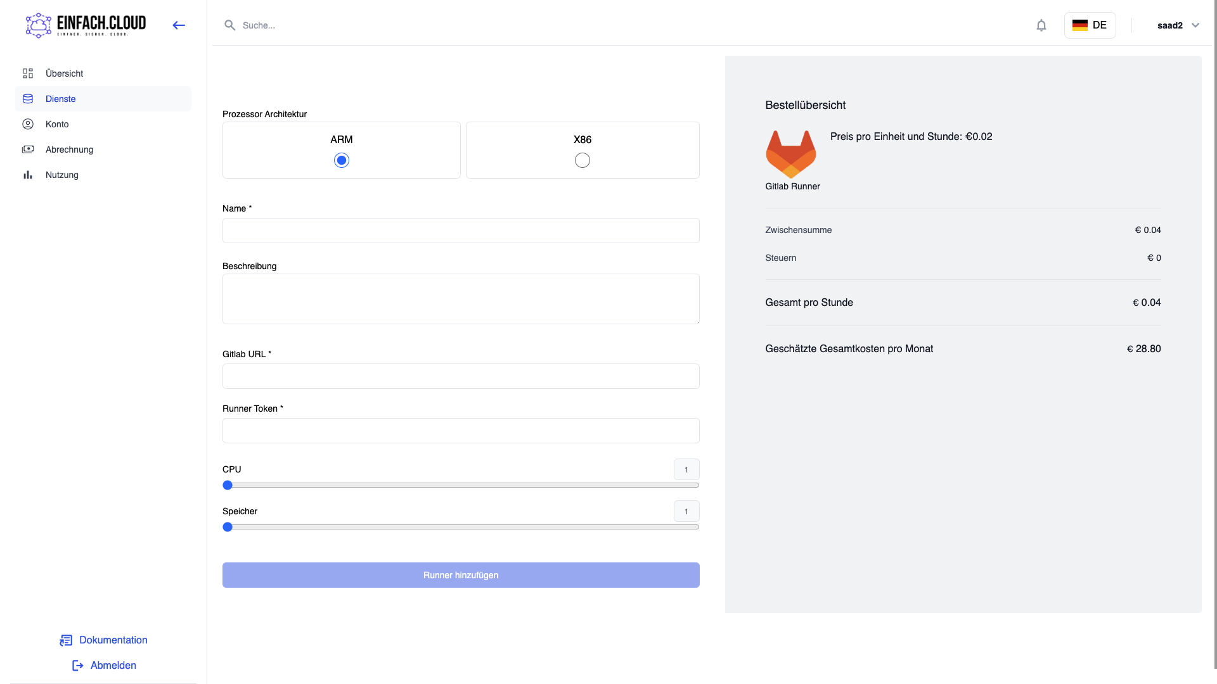The height and width of the screenshot is (684, 1217).
Task: Go to the Konto menu item
Action: click(x=57, y=124)
